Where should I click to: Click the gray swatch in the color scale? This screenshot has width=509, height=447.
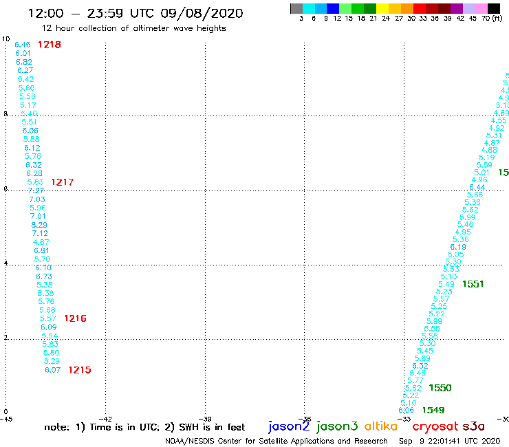[x=296, y=8]
